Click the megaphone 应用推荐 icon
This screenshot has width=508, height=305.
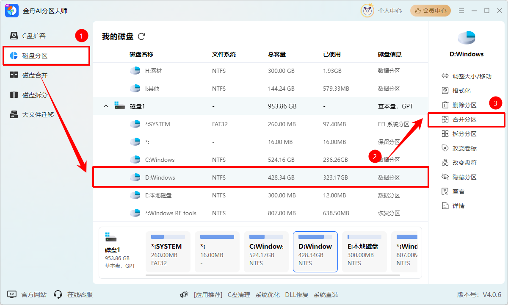coord(184,294)
